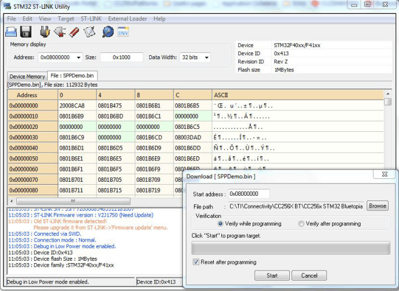Click the Program and verify icon

click(x=89, y=31)
